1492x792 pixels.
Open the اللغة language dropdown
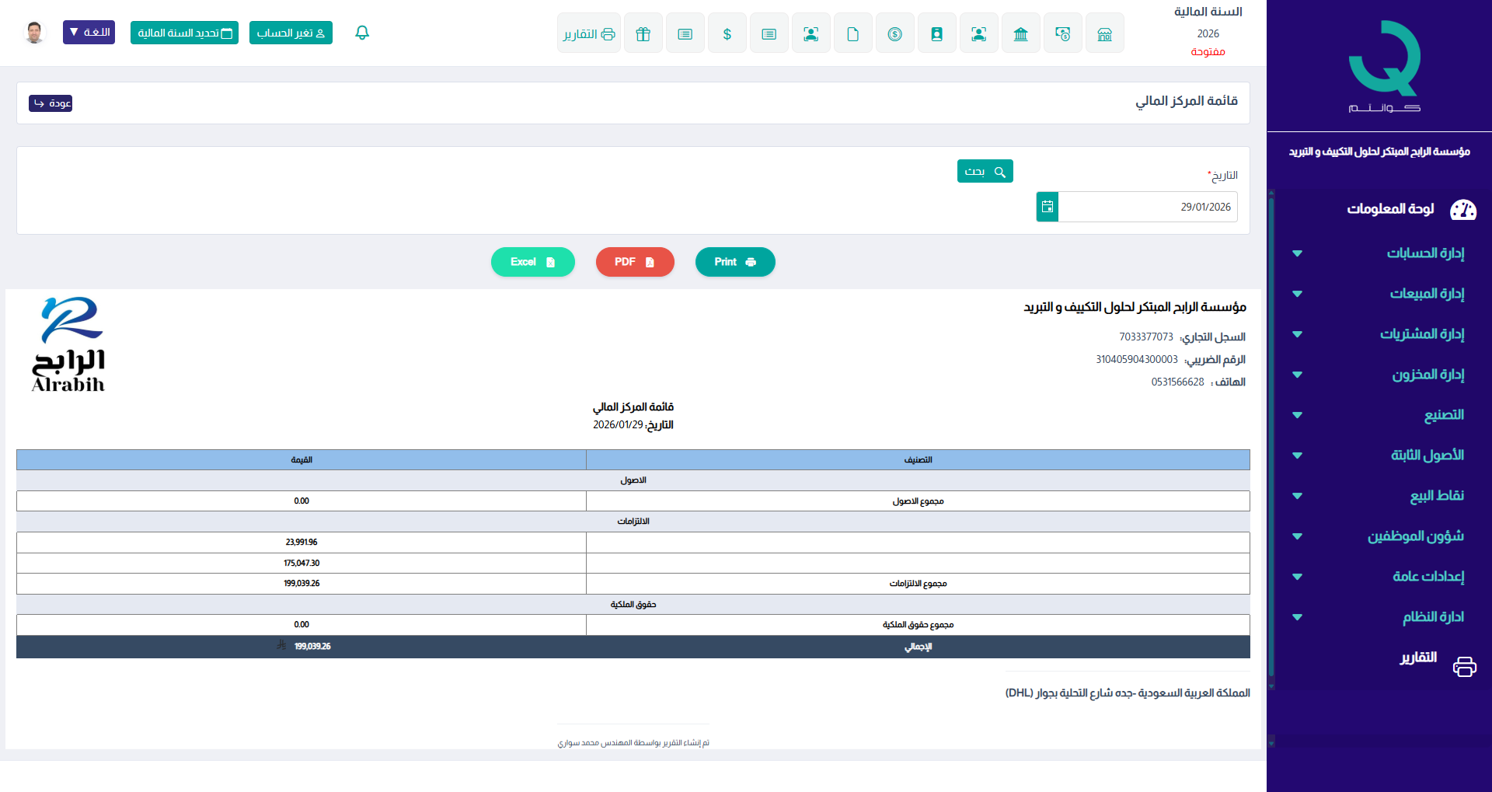click(x=89, y=33)
